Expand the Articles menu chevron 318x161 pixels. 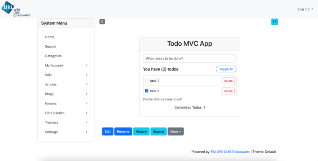click(87, 84)
